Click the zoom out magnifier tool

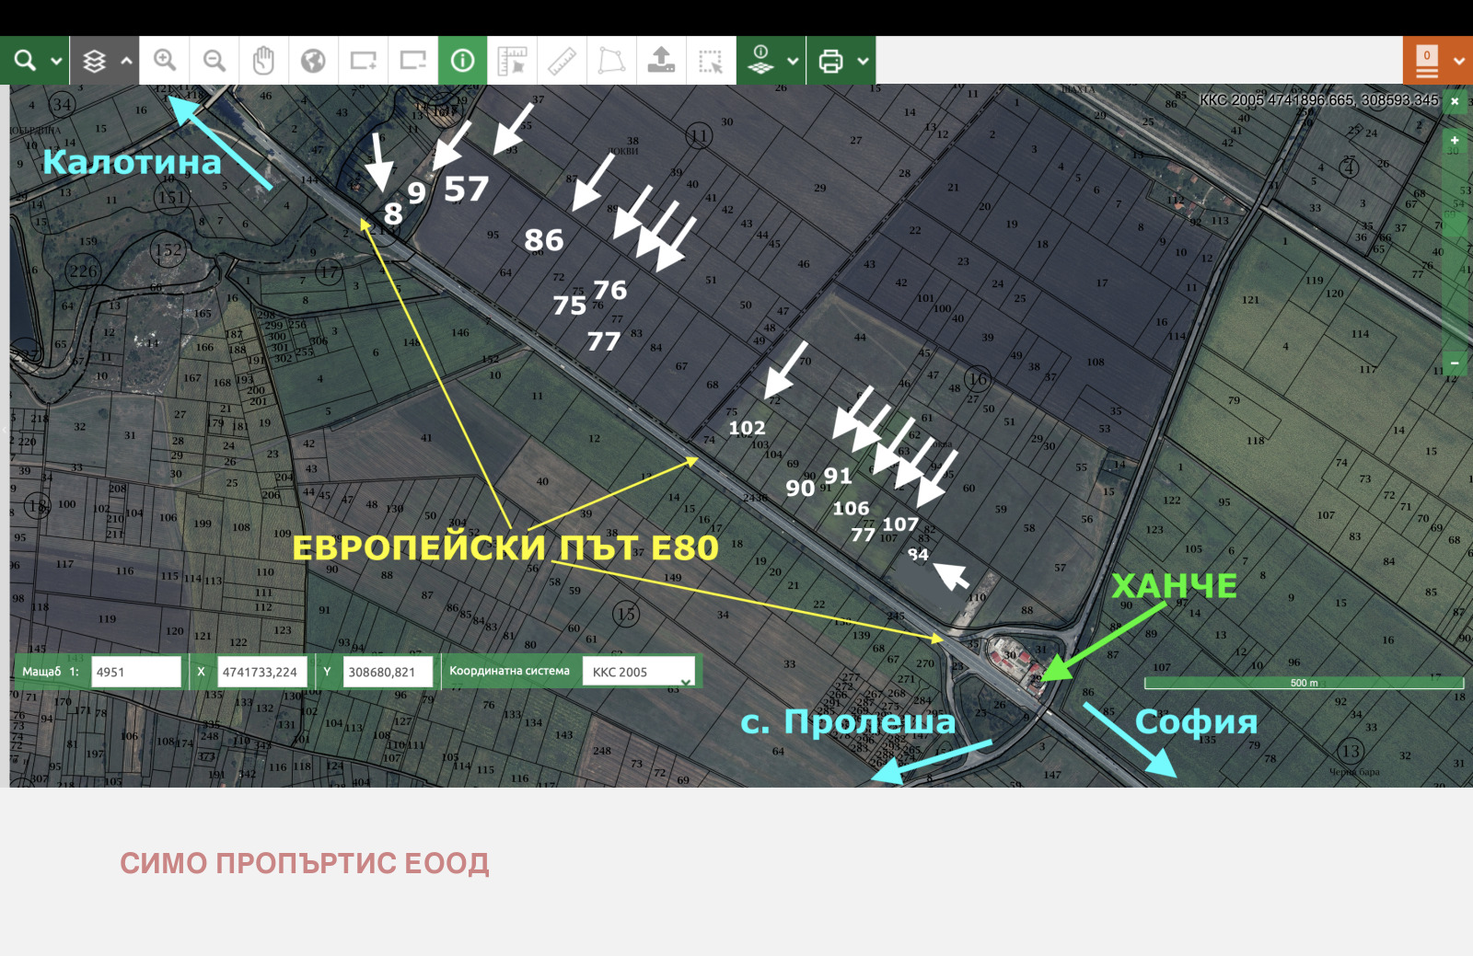tap(215, 61)
